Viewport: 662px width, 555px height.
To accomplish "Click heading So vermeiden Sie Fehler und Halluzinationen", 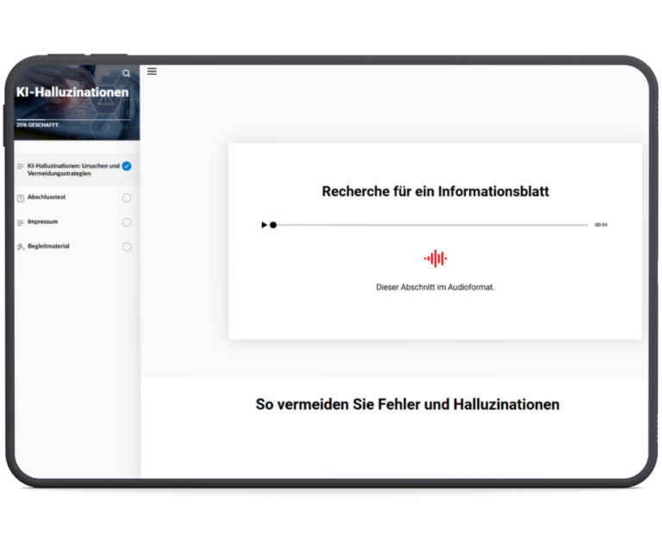I will [408, 404].
